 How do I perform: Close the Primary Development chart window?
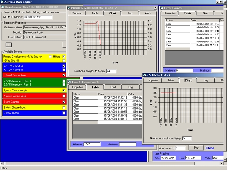(x=155, y=8)
